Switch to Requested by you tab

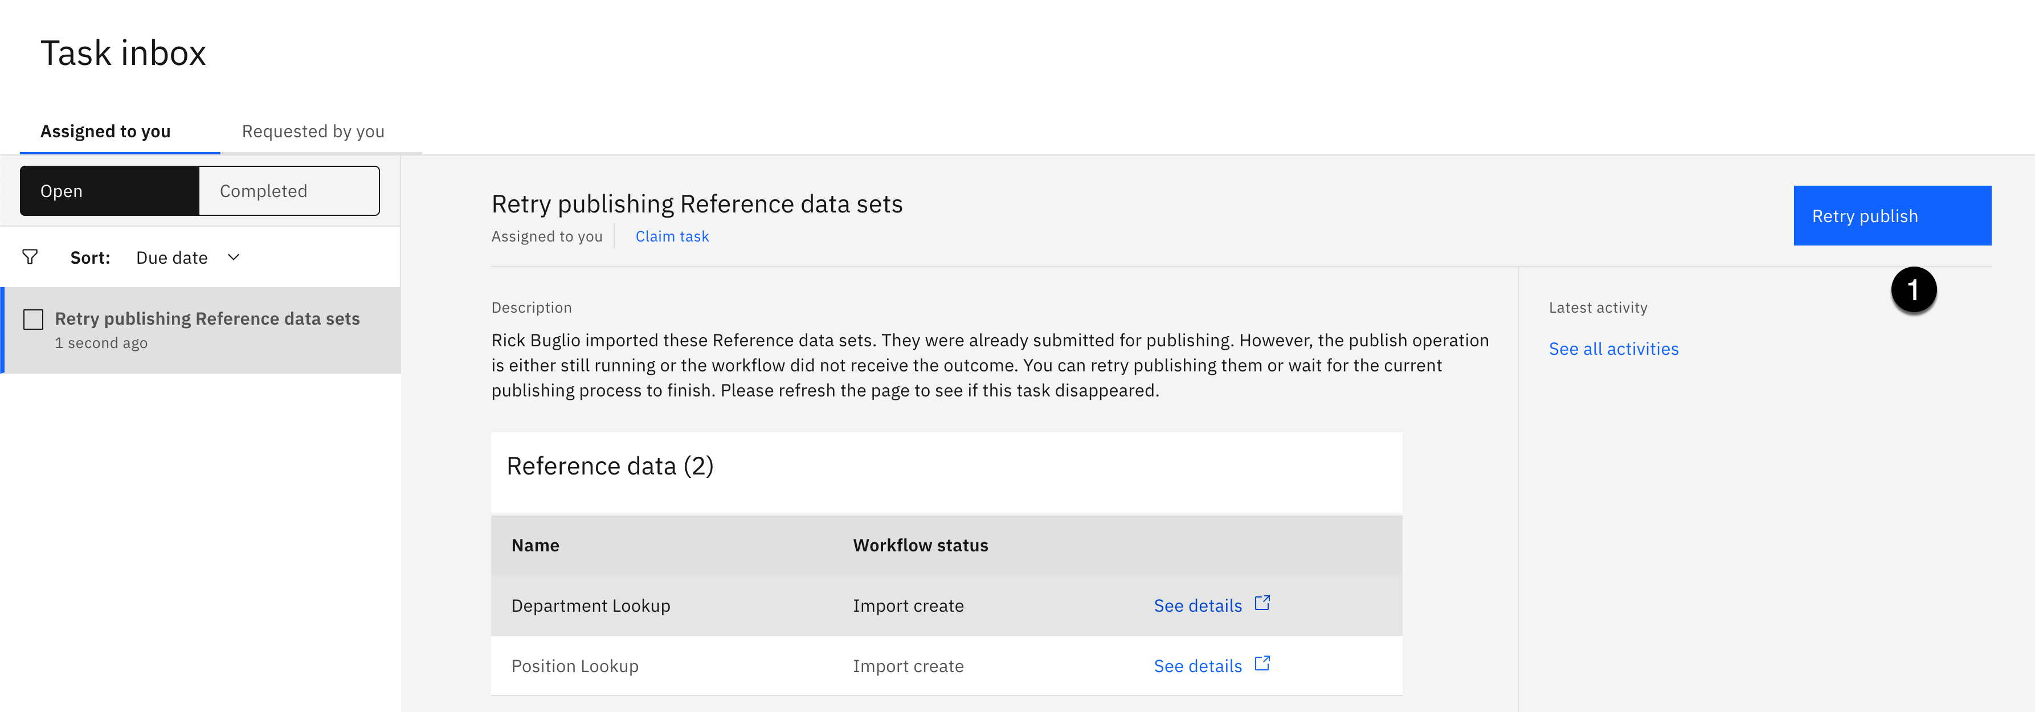click(x=313, y=131)
